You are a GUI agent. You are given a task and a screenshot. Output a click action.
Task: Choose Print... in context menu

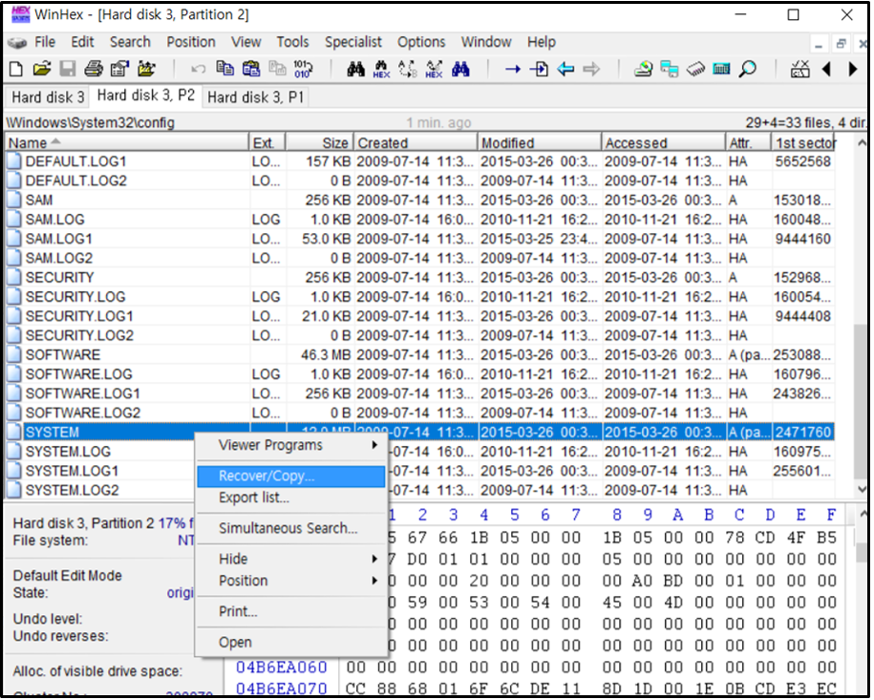point(291,611)
